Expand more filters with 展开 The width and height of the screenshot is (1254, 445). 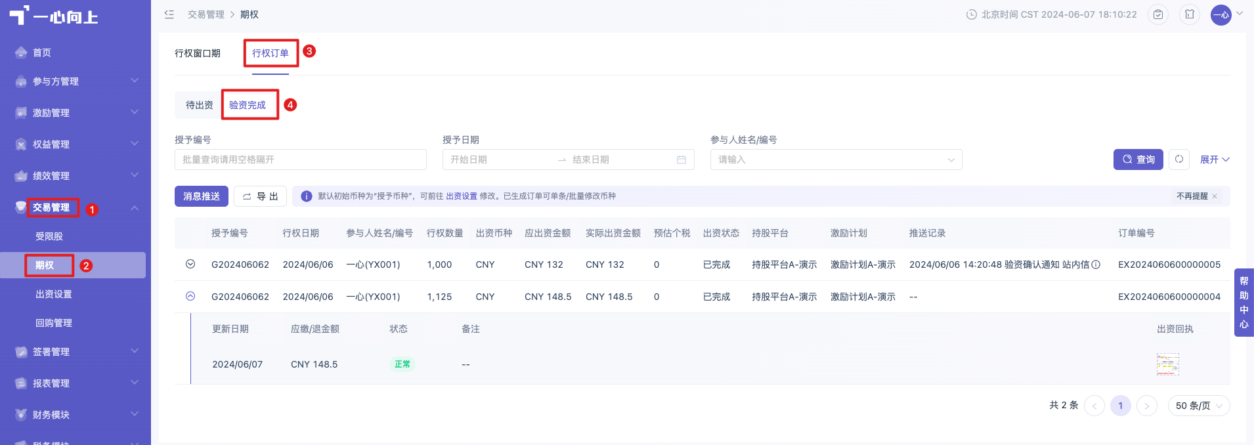point(1215,159)
